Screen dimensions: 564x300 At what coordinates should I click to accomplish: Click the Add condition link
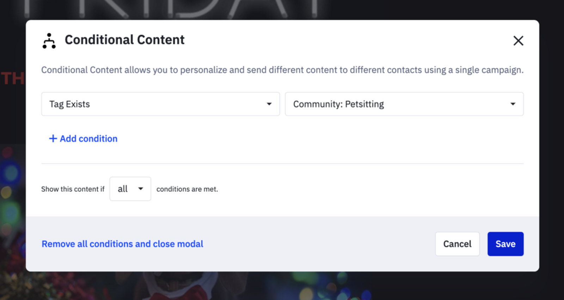pos(88,139)
